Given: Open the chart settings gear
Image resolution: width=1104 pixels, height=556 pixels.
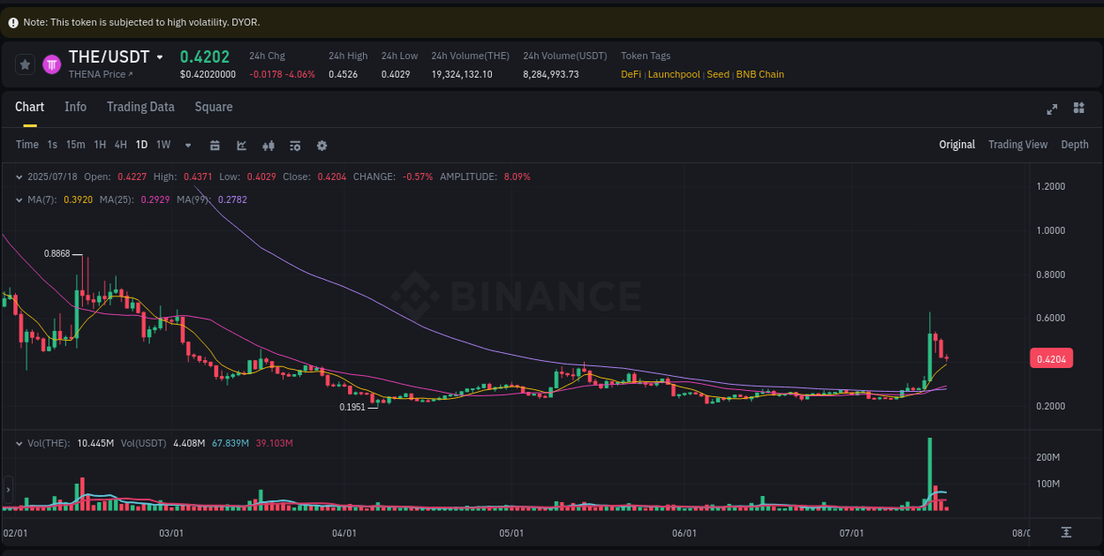Looking at the screenshot, I should point(321,145).
